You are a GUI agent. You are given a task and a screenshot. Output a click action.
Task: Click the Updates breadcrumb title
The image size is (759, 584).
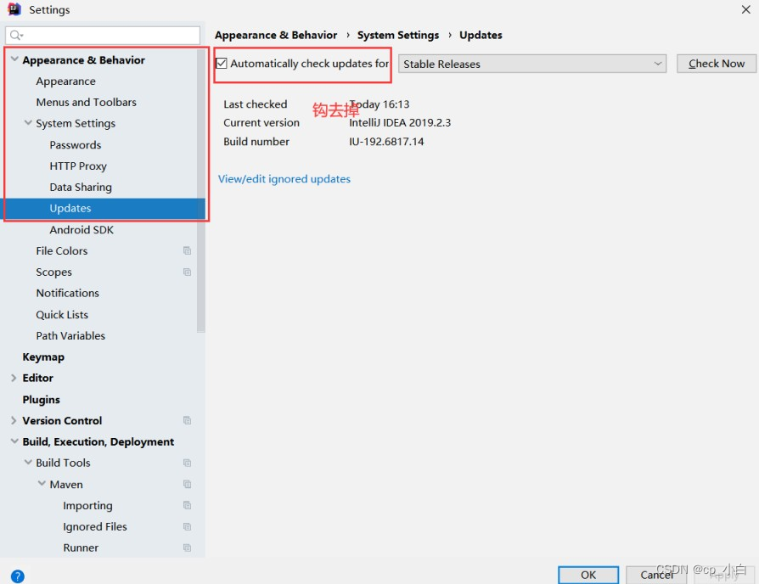481,36
